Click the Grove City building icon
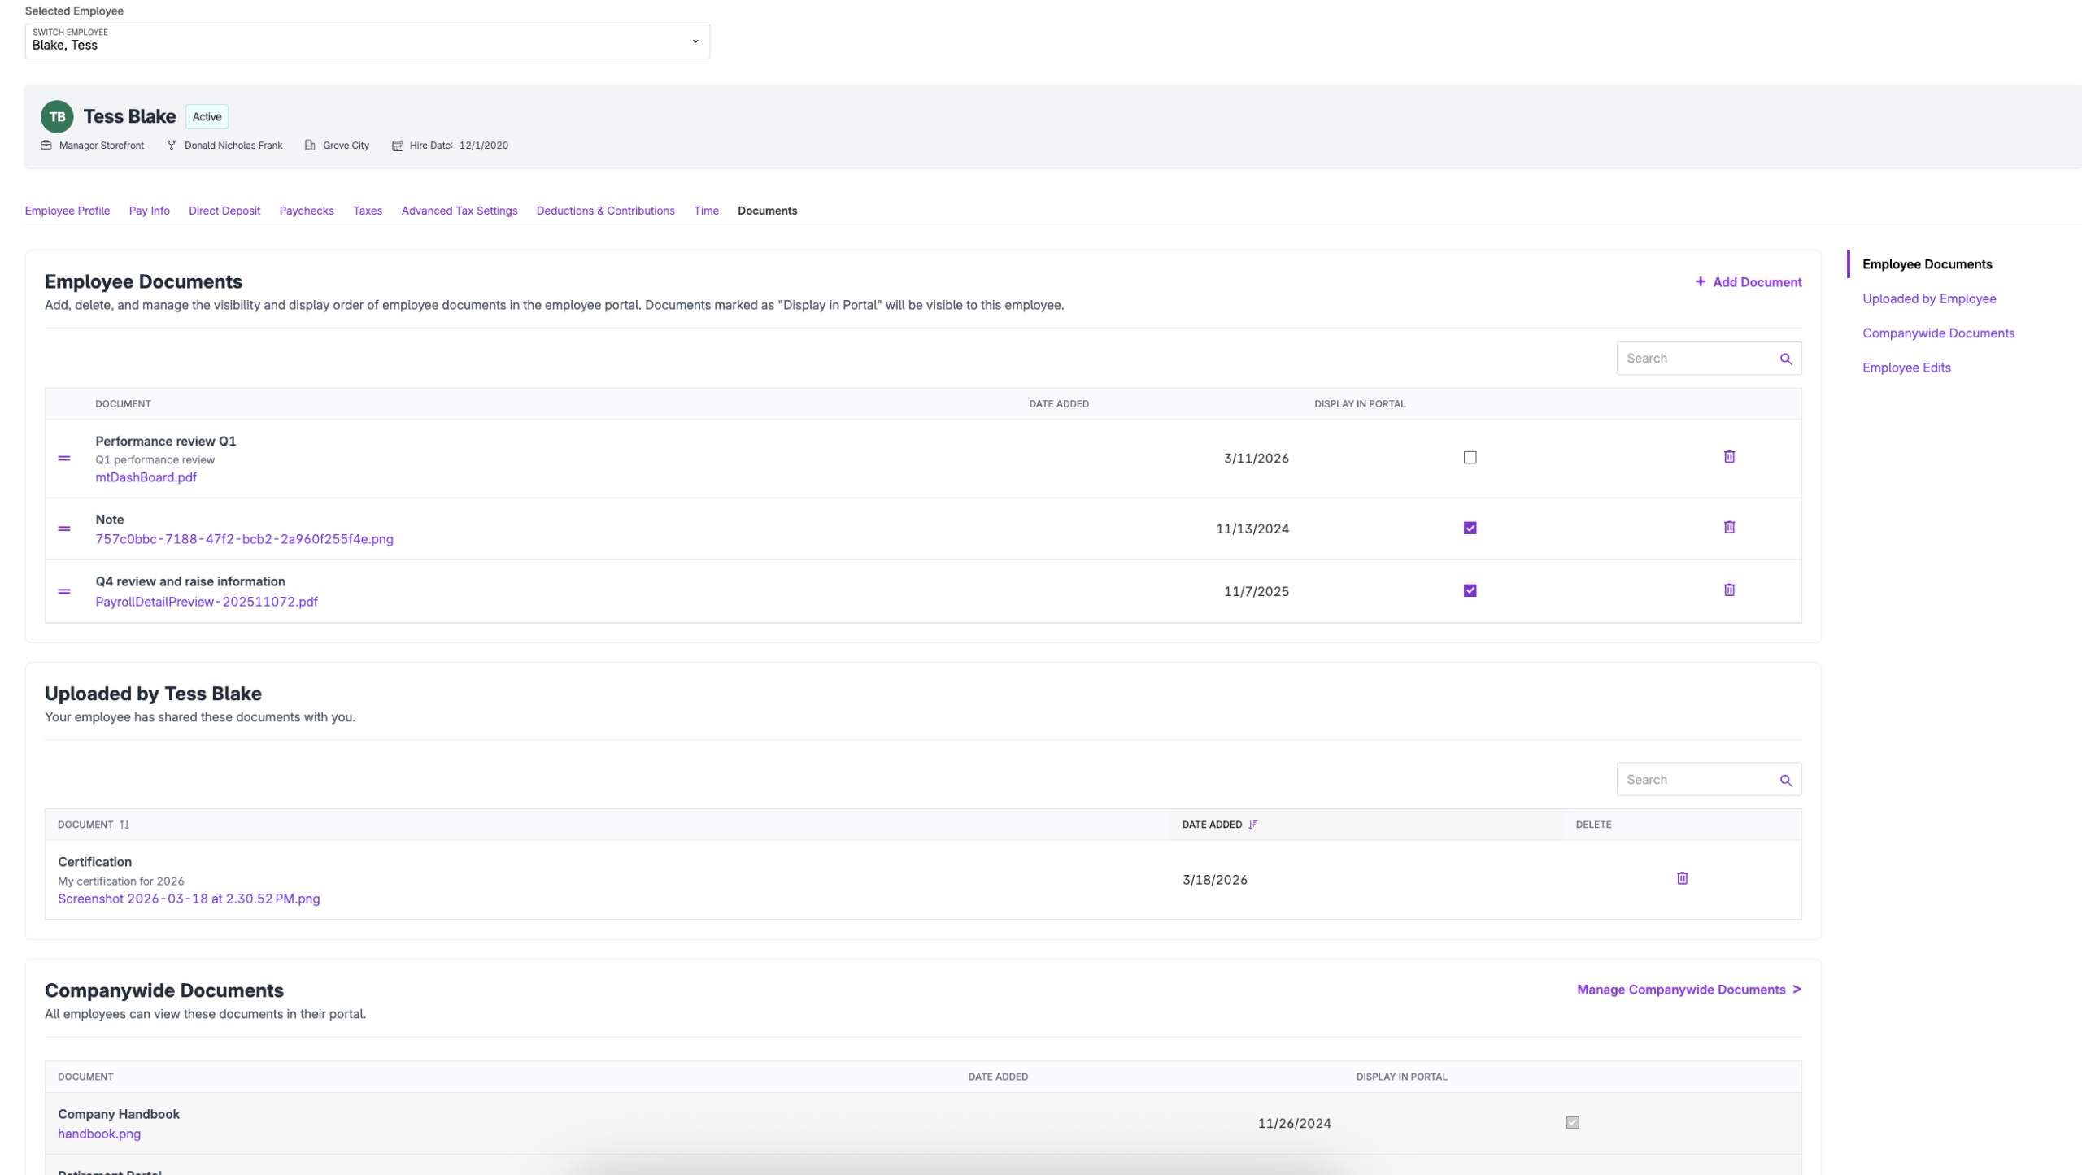Screen dimensions: 2082x1175 [x=309, y=145]
